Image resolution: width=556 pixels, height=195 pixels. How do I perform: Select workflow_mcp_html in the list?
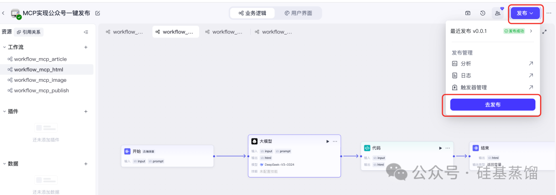[47, 69]
